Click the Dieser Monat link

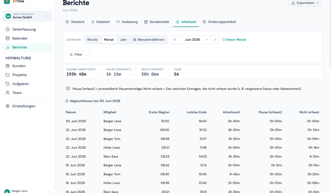coord(234,40)
